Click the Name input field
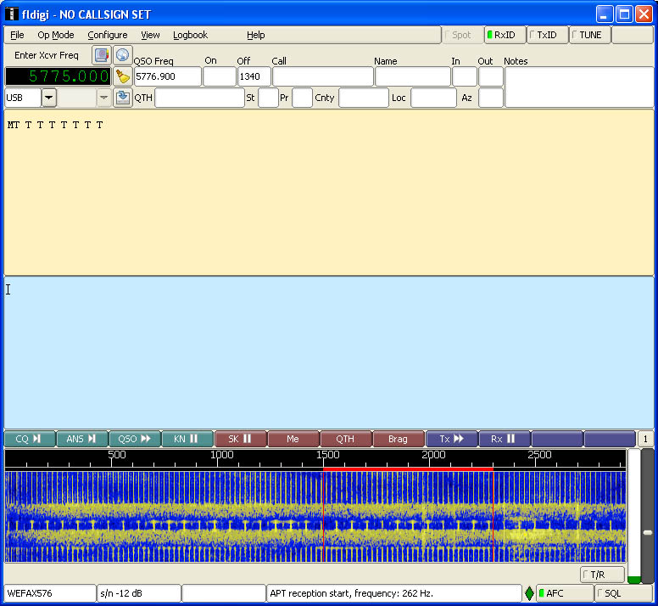The width and height of the screenshot is (658, 606). pyautogui.click(x=413, y=76)
